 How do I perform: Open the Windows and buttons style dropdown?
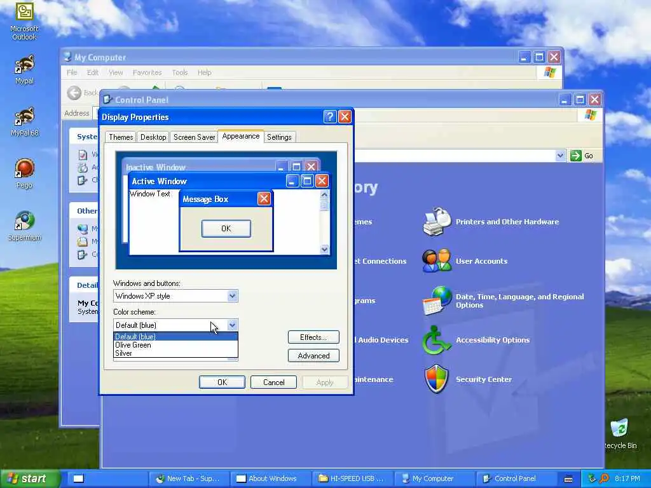tap(232, 296)
